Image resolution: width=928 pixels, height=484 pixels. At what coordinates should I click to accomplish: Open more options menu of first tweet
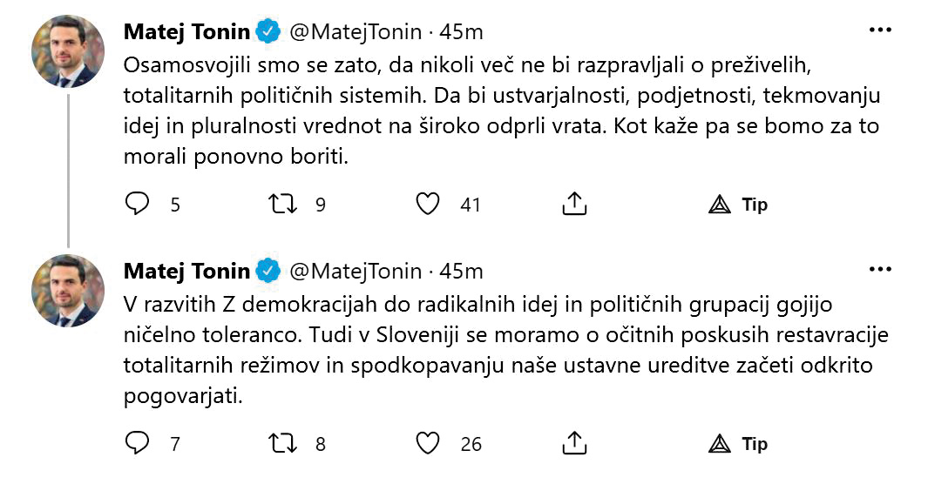pos(880,32)
